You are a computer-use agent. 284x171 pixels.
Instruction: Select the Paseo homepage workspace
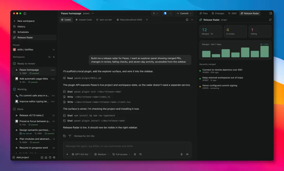[x=34, y=71]
